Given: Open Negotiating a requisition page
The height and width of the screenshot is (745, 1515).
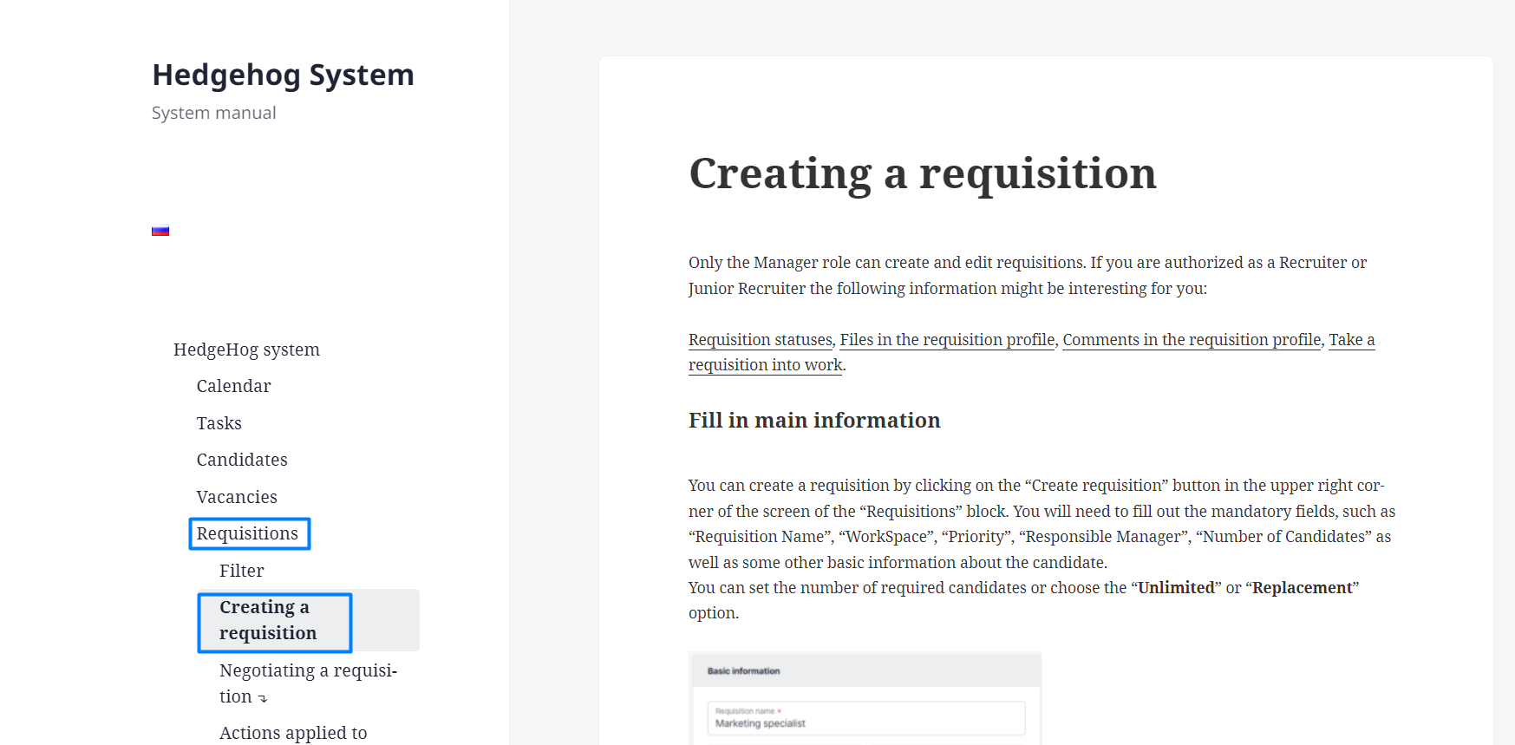Looking at the screenshot, I should click(x=308, y=671).
